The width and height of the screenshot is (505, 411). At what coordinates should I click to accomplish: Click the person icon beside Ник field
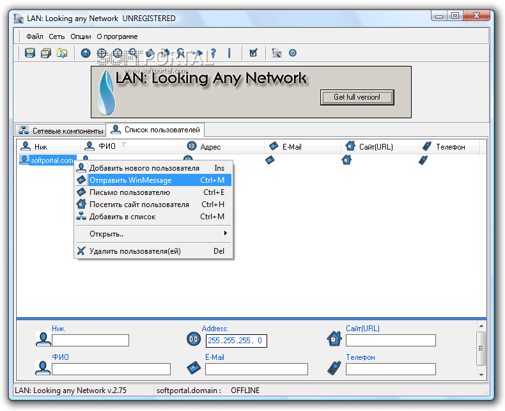coord(43,339)
